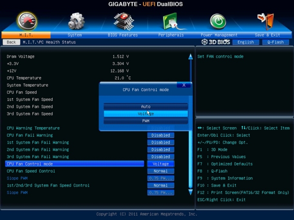Open the CPU Fan Control mode Voltage dropdown
This screenshot has height=220, width=294.
[x=161, y=164]
